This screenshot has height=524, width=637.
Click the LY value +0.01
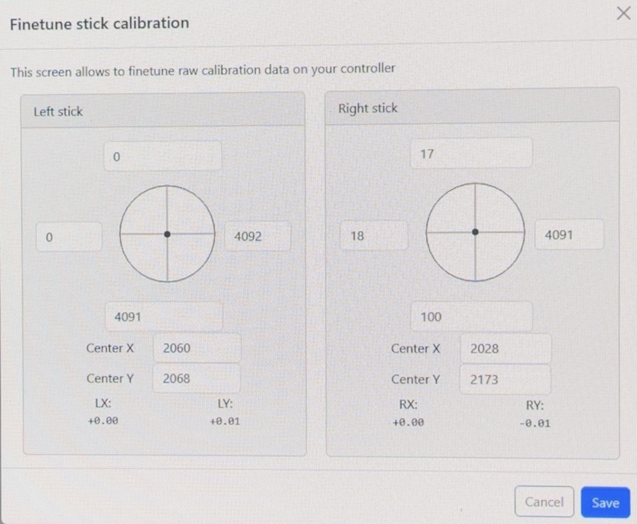[x=225, y=421]
